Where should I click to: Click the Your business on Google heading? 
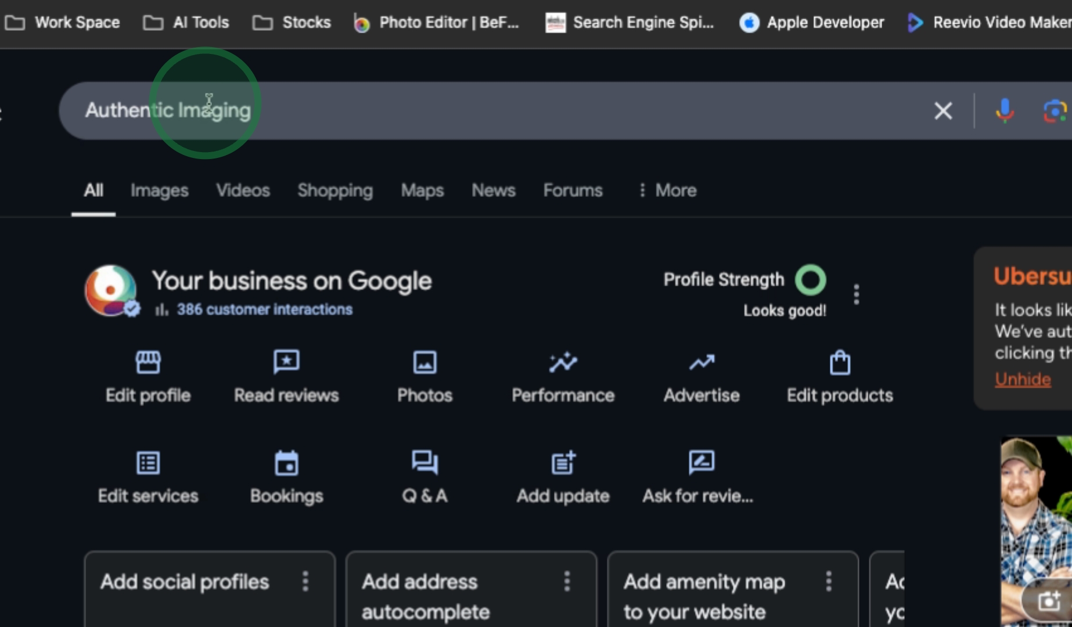[x=292, y=281]
